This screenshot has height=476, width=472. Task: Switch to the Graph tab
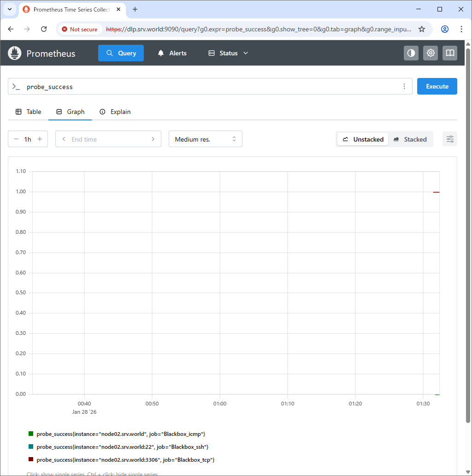[x=70, y=112]
